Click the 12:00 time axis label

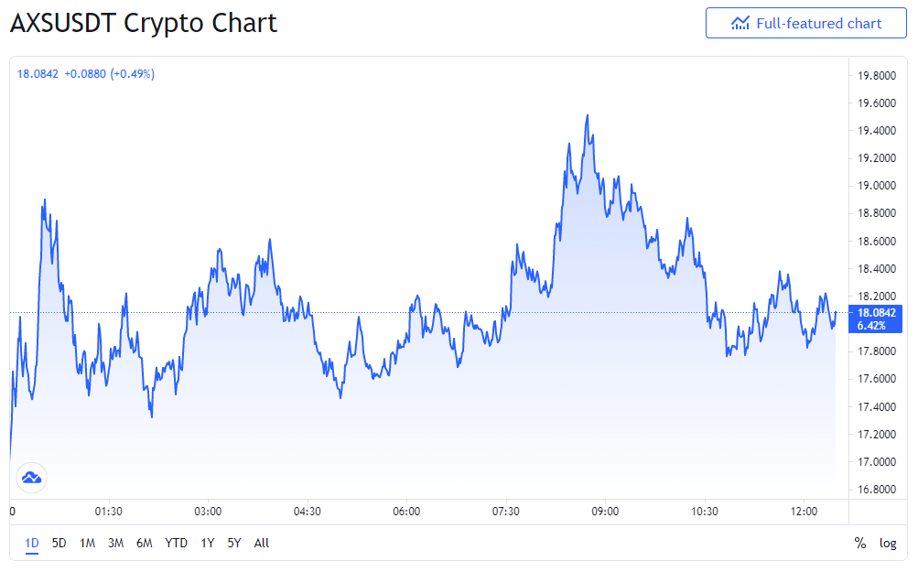(x=804, y=511)
